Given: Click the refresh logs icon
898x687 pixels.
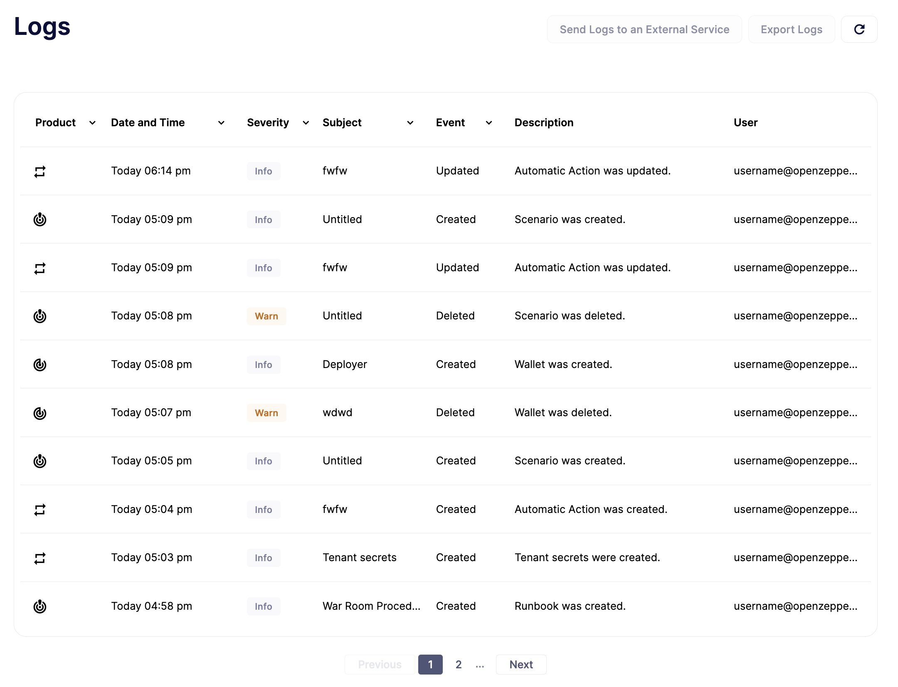Looking at the screenshot, I should (859, 29).
